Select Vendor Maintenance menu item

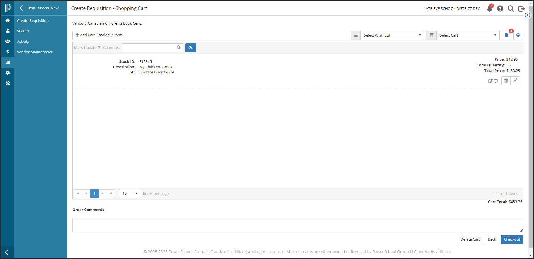[x=35, y=52]
